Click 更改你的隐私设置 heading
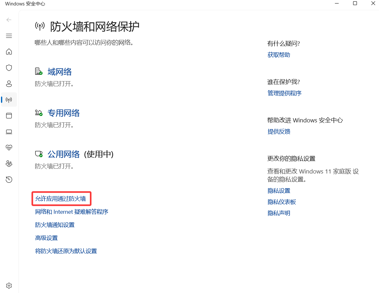The image size is (379, 293). point(291,159)
